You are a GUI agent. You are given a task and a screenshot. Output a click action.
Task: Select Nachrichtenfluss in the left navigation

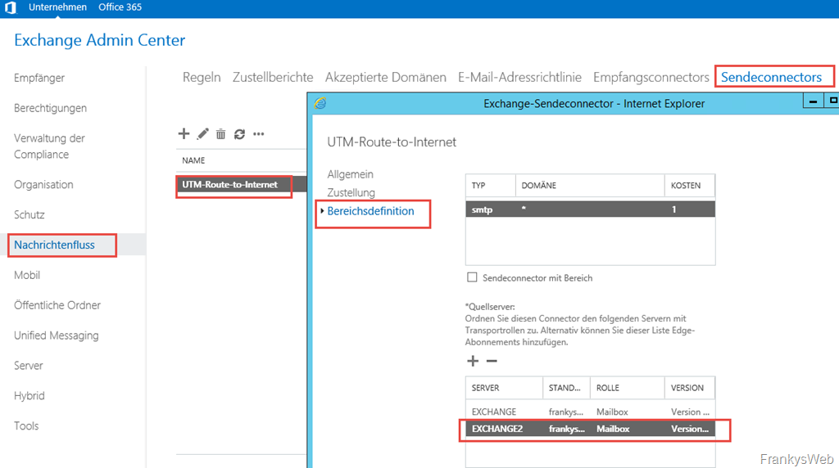tap(54, 245)
